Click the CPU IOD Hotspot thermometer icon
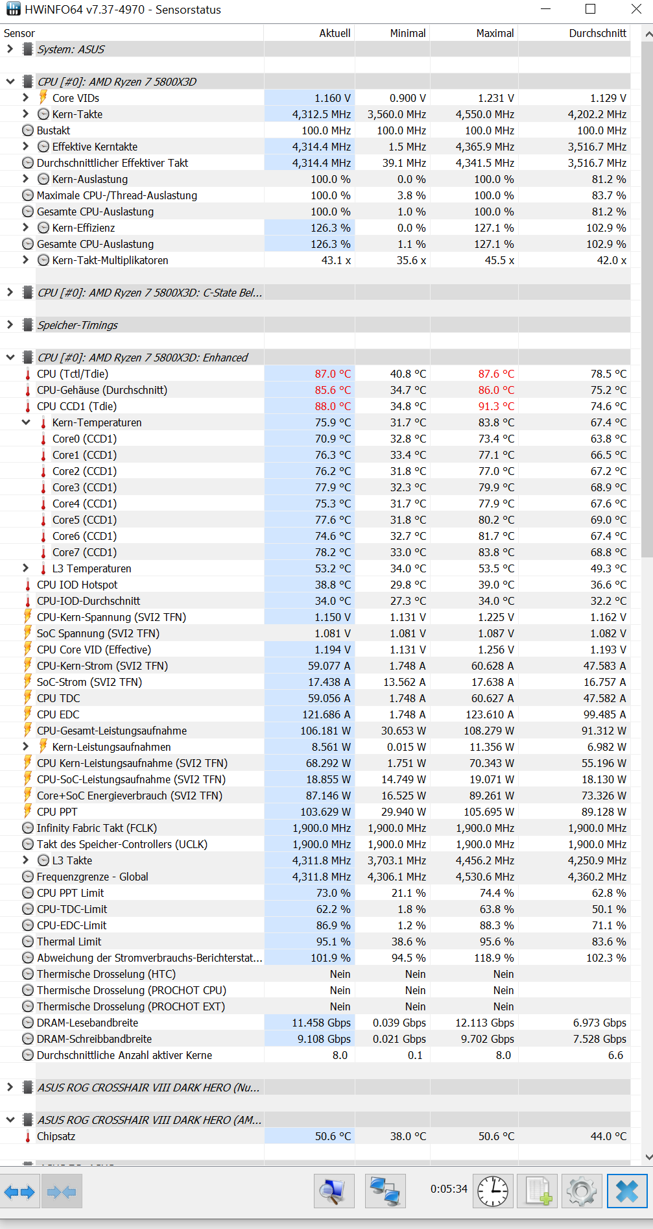Viewport: 653px width, 1229px height. coord(28,585)
